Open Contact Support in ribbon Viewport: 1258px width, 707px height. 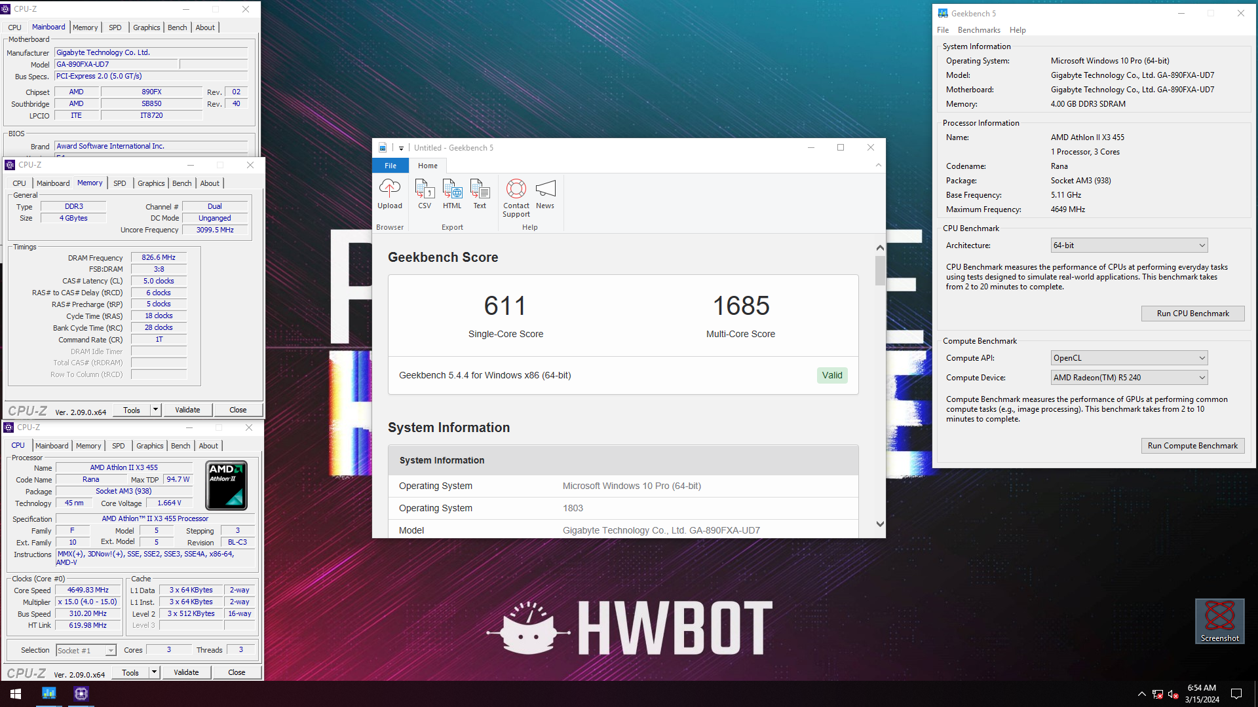tap(516, 198)
